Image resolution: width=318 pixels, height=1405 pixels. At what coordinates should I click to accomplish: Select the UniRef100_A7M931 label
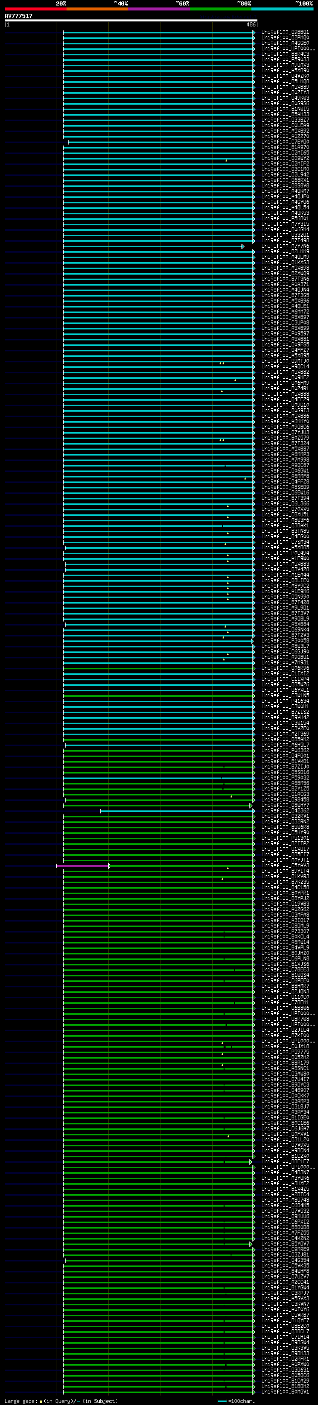click(x=285, y=663)
